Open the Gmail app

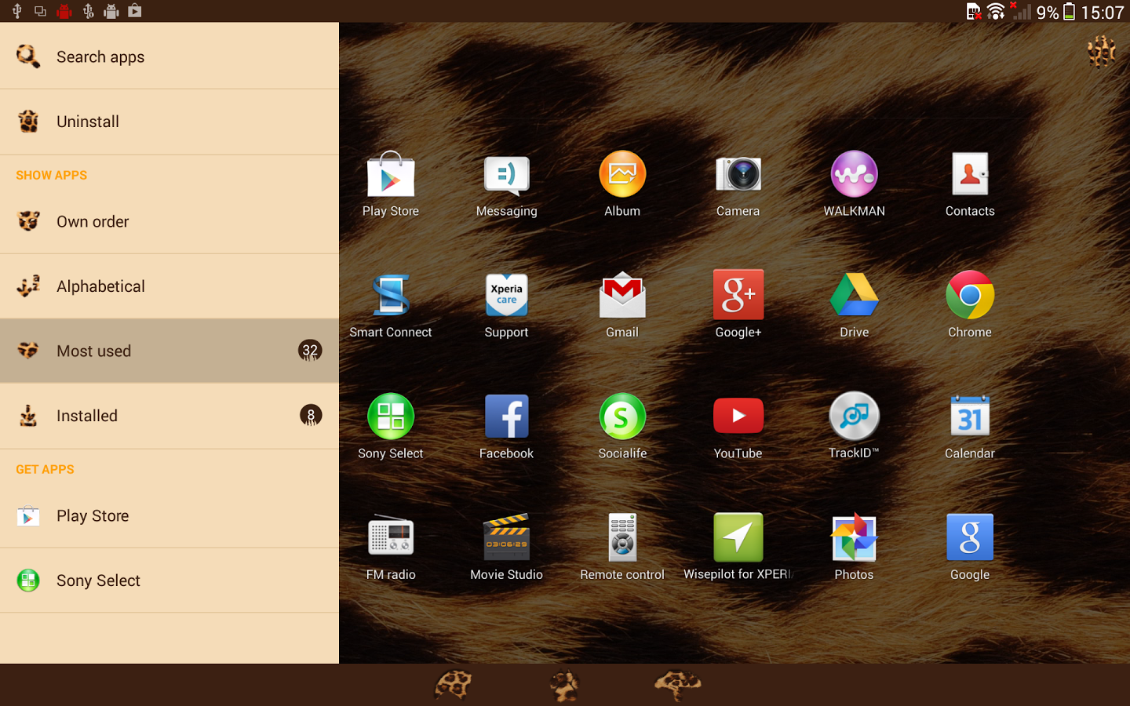coord(622,305)
